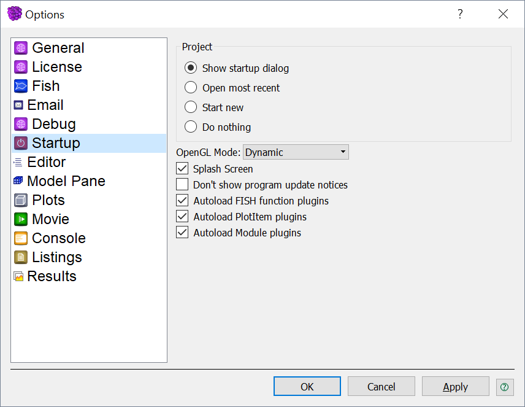Select the License category icon
This screenshot has width=525, height=407.
[21, 67]
